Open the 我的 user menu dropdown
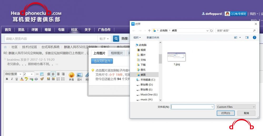The image size is (263, 136). 254,14
